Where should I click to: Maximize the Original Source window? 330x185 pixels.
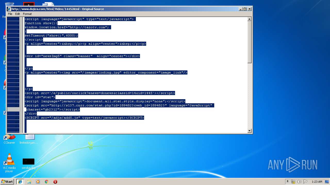tap(245, 9)
